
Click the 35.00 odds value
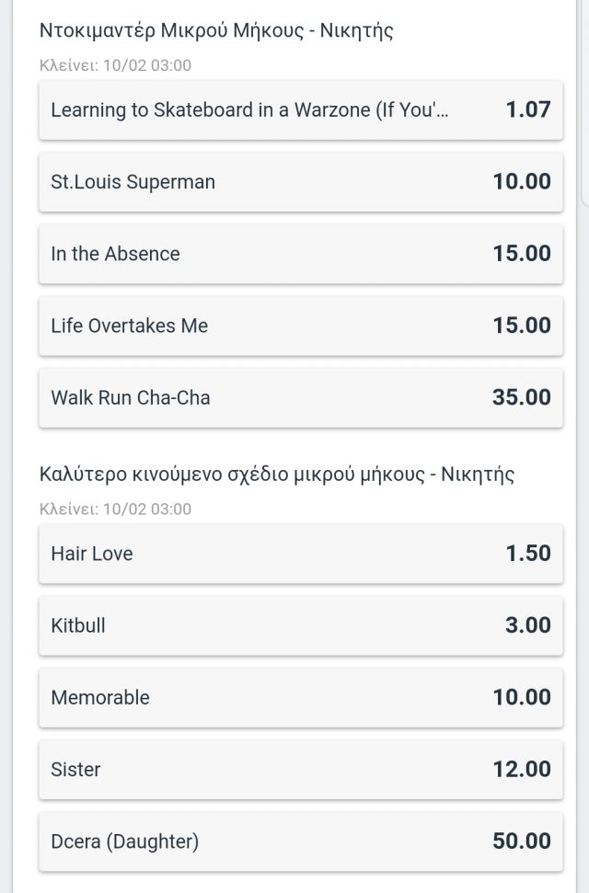pyautogui.click(x=522, y=397)
